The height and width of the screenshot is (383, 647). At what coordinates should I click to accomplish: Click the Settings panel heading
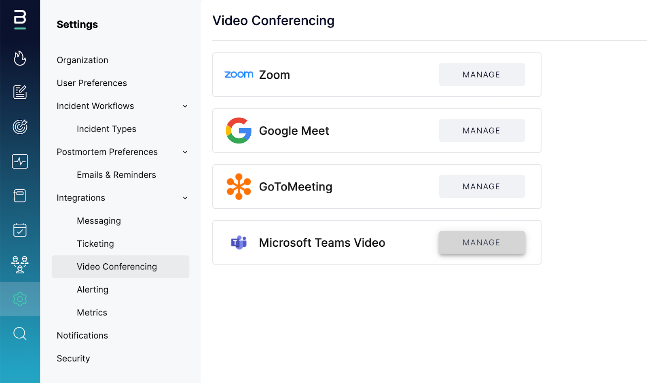tap(77, 25)
